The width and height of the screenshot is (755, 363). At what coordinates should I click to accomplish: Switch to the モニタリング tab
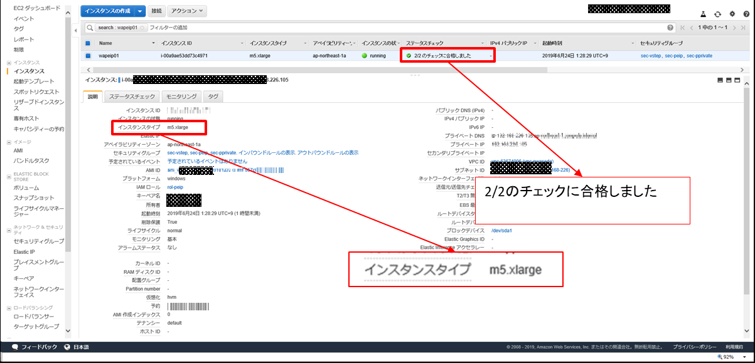(x=181, y=97)
